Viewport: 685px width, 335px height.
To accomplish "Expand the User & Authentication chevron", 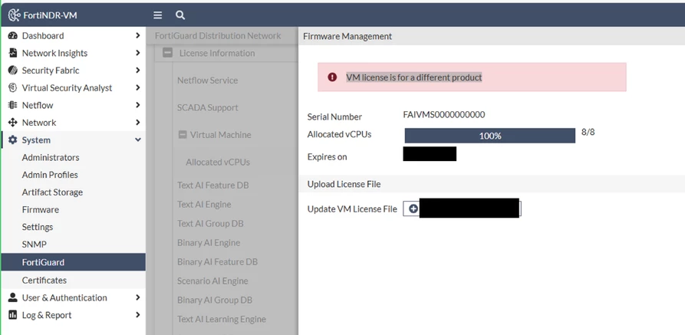I will [137, 297].
